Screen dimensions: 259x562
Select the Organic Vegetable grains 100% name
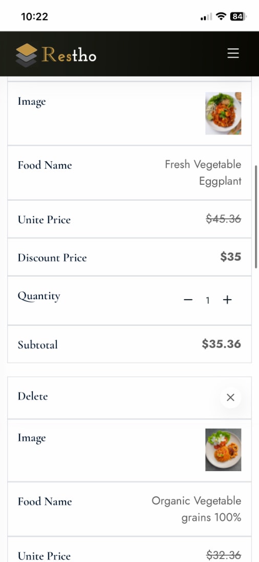[197, 509]
